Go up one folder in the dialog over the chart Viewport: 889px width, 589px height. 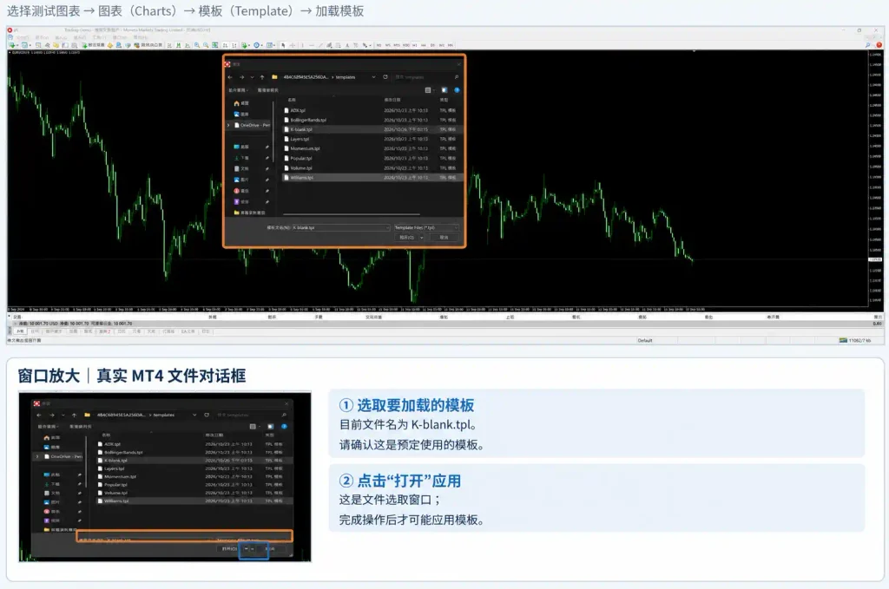point(262,77)
